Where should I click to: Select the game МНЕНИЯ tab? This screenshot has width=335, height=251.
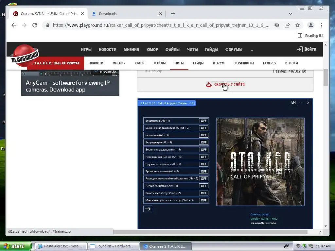click(119, 63)
